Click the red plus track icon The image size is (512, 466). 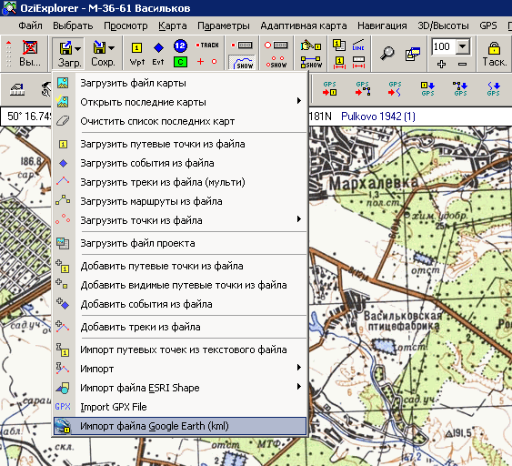(x=200, y=62)
